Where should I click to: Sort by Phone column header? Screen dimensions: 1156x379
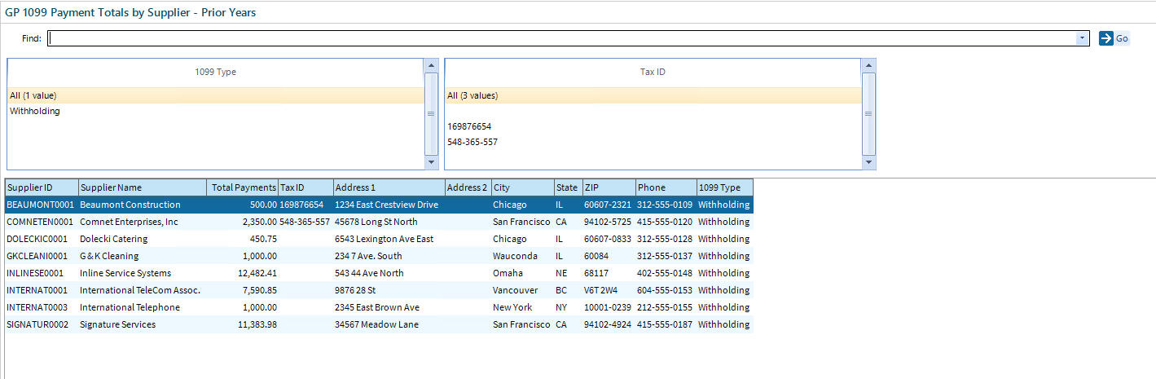[666, 187]
